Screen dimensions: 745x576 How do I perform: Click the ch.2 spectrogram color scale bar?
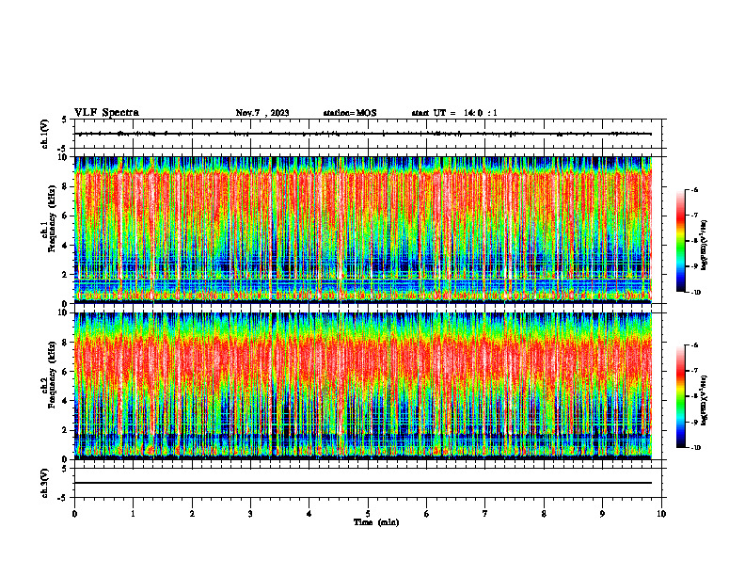(x=680, y=396)
